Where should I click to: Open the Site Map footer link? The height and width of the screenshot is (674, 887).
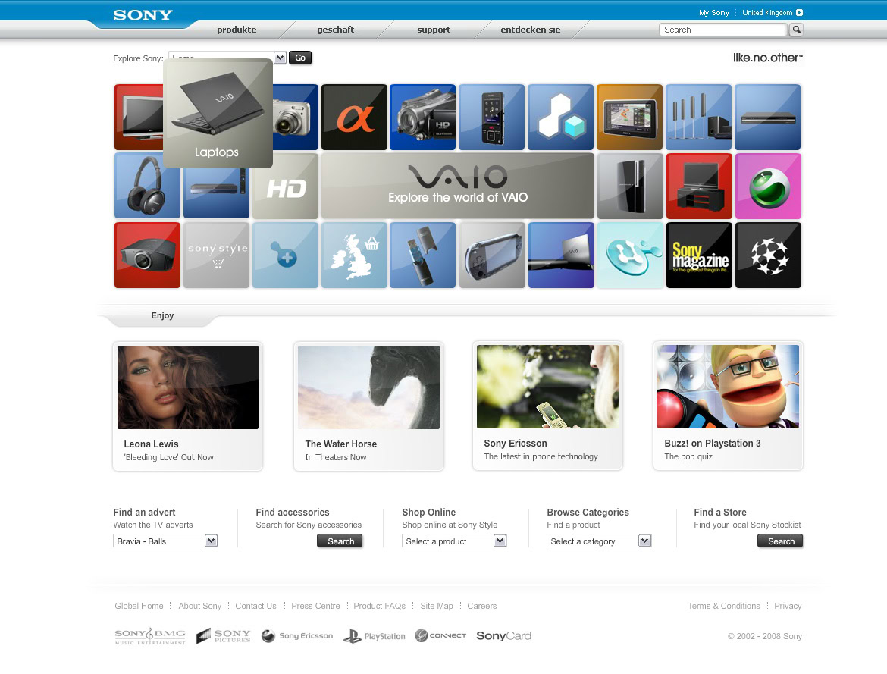(x=437, y=606)
